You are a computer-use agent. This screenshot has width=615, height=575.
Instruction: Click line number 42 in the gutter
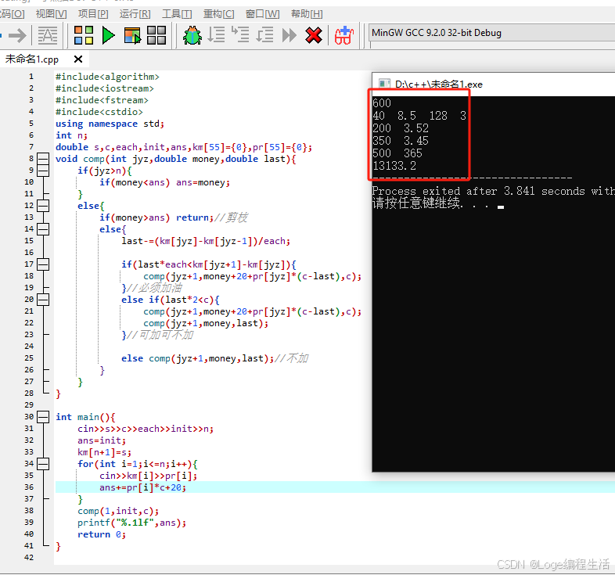pyautogui.click(x=29, y=558)
